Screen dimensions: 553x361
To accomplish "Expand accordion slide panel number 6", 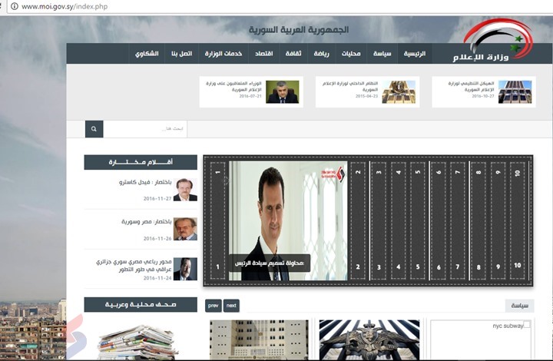I will [438, 221].
